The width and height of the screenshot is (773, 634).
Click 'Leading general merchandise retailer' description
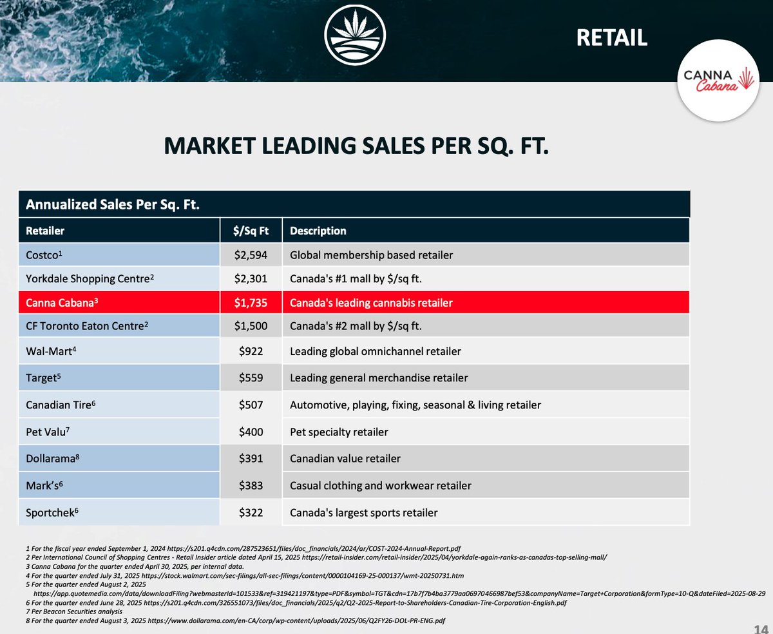(379, 378)
